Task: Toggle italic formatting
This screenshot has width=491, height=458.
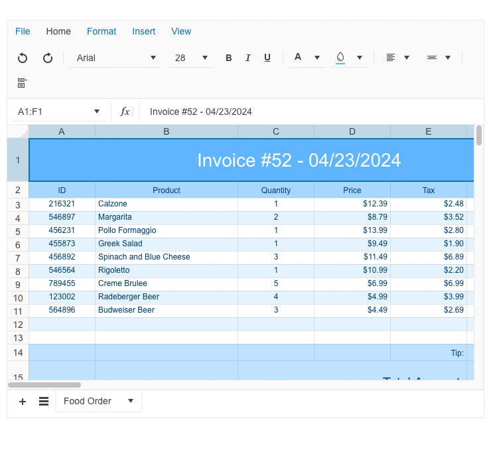Action: (x=248, y=58)
